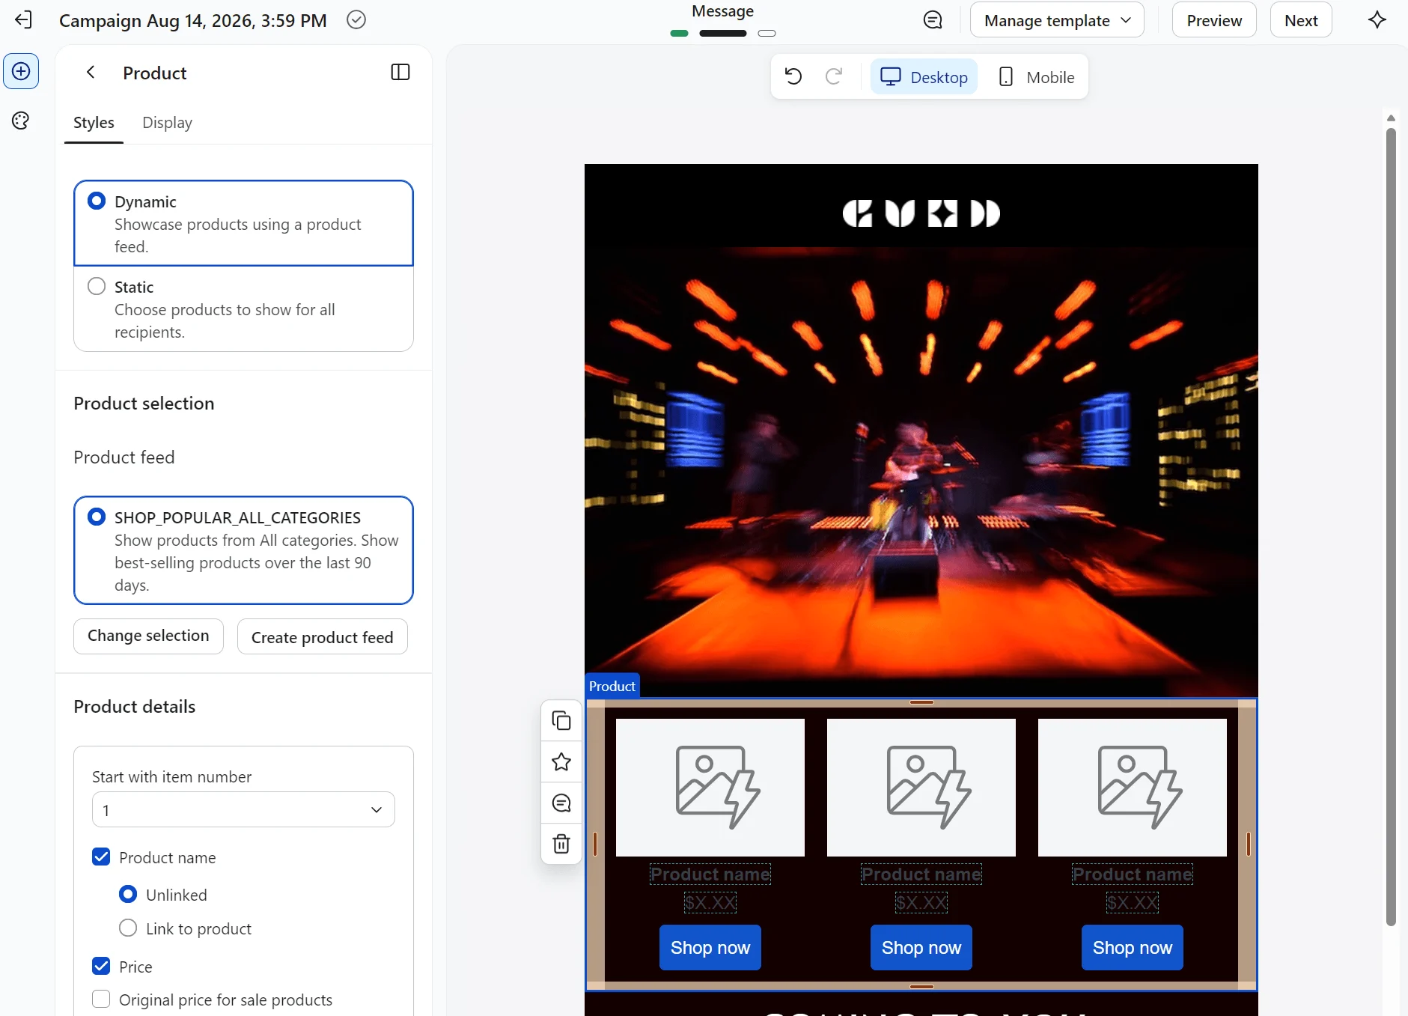Click the exit editor icon
This screenshot has height=1016, width=1408.
[24, 20]
